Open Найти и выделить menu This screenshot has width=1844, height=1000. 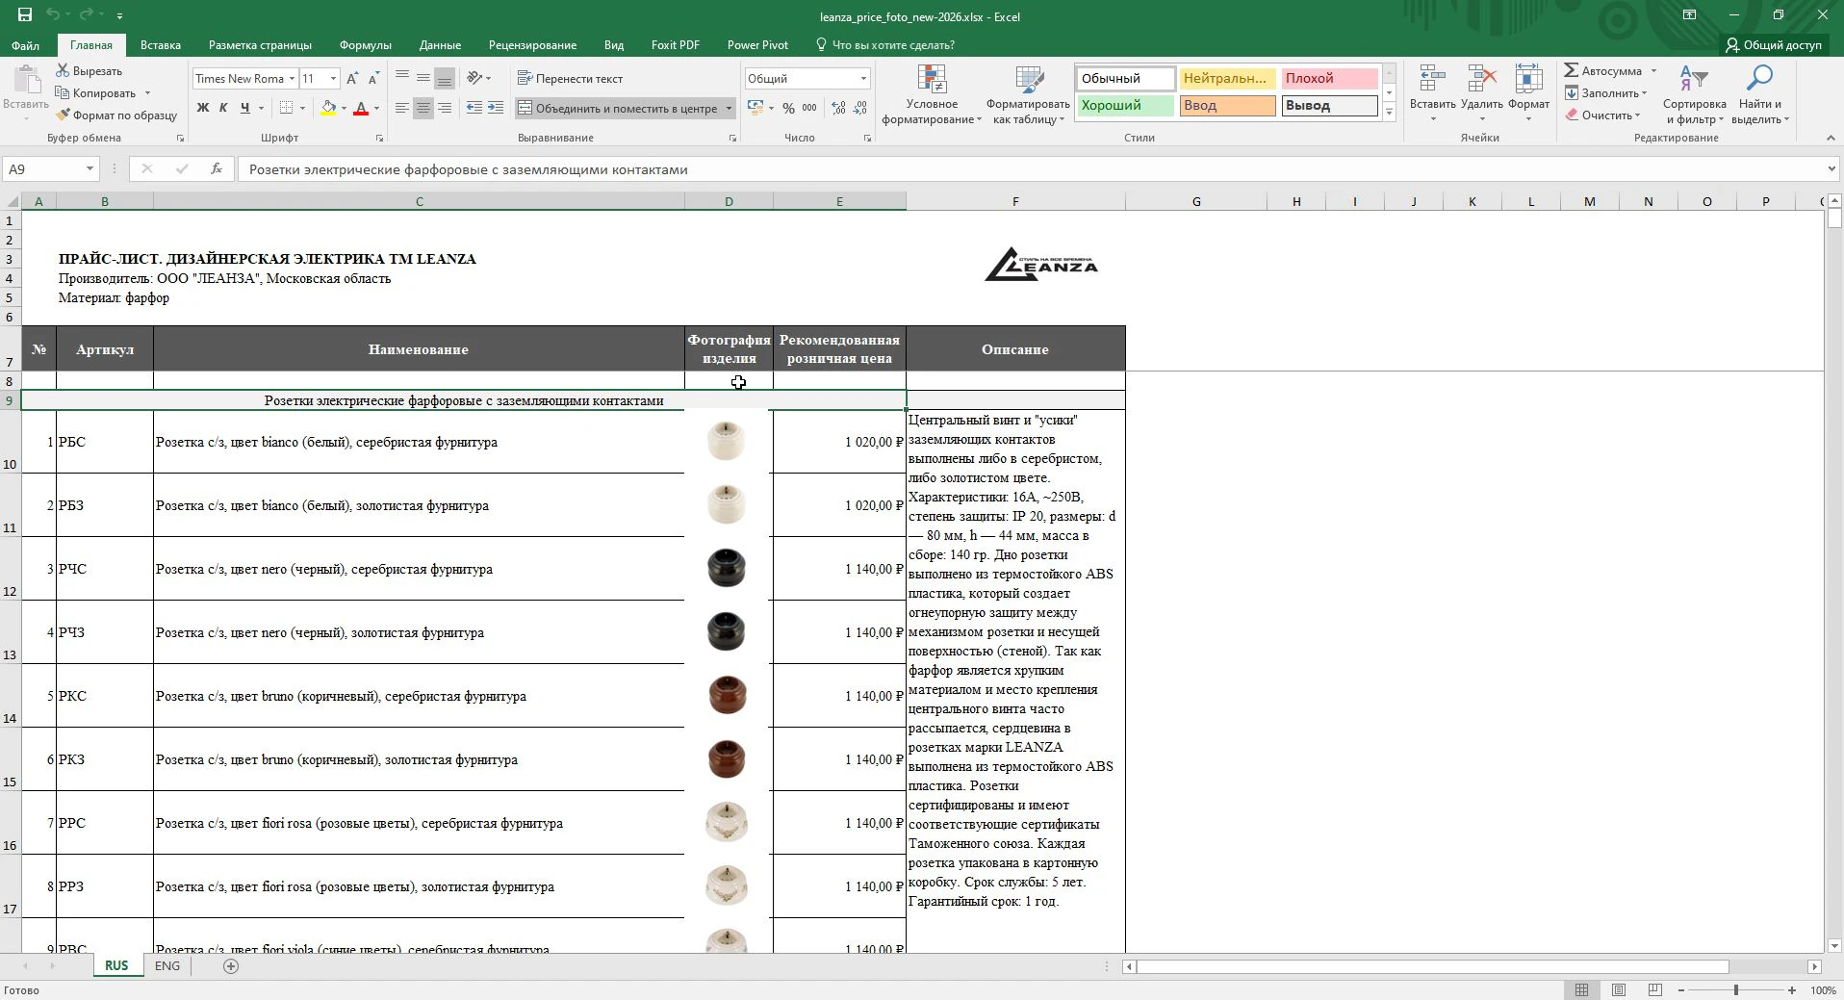[1759, 94]
